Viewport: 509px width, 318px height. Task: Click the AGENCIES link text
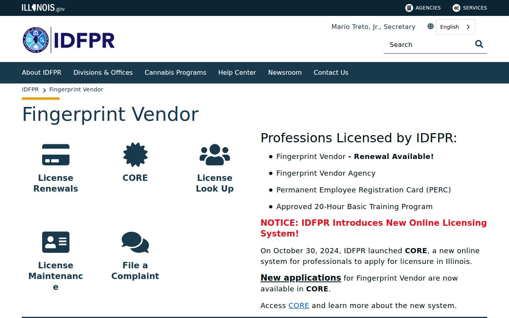(x=428, y=8)
